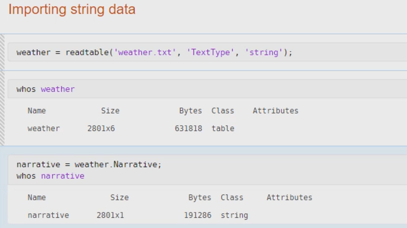Click the "narrative = weather.Narrative;" code line
407x228 pixels.
tap(89, 165)
